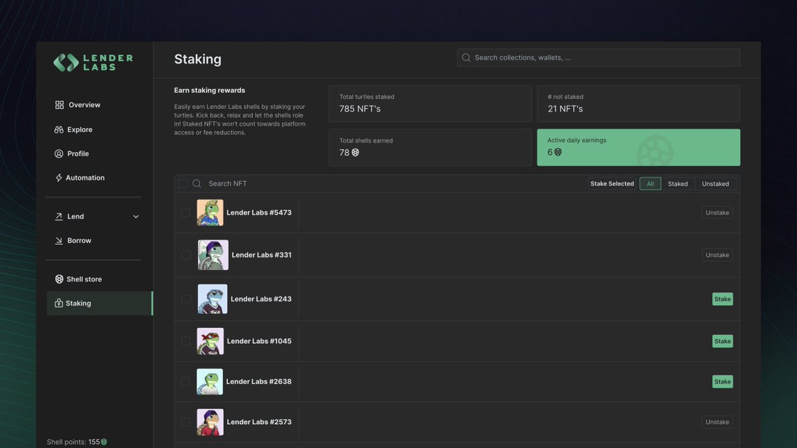Open Lender Labs #243 turtle thumbnail
This screenshot has height=448, width=797.
(213, 299)
